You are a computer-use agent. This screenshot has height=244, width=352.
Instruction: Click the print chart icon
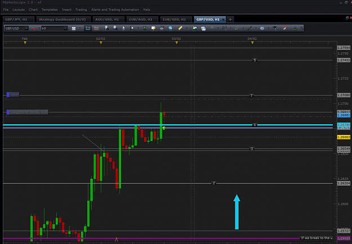[162, 28]
